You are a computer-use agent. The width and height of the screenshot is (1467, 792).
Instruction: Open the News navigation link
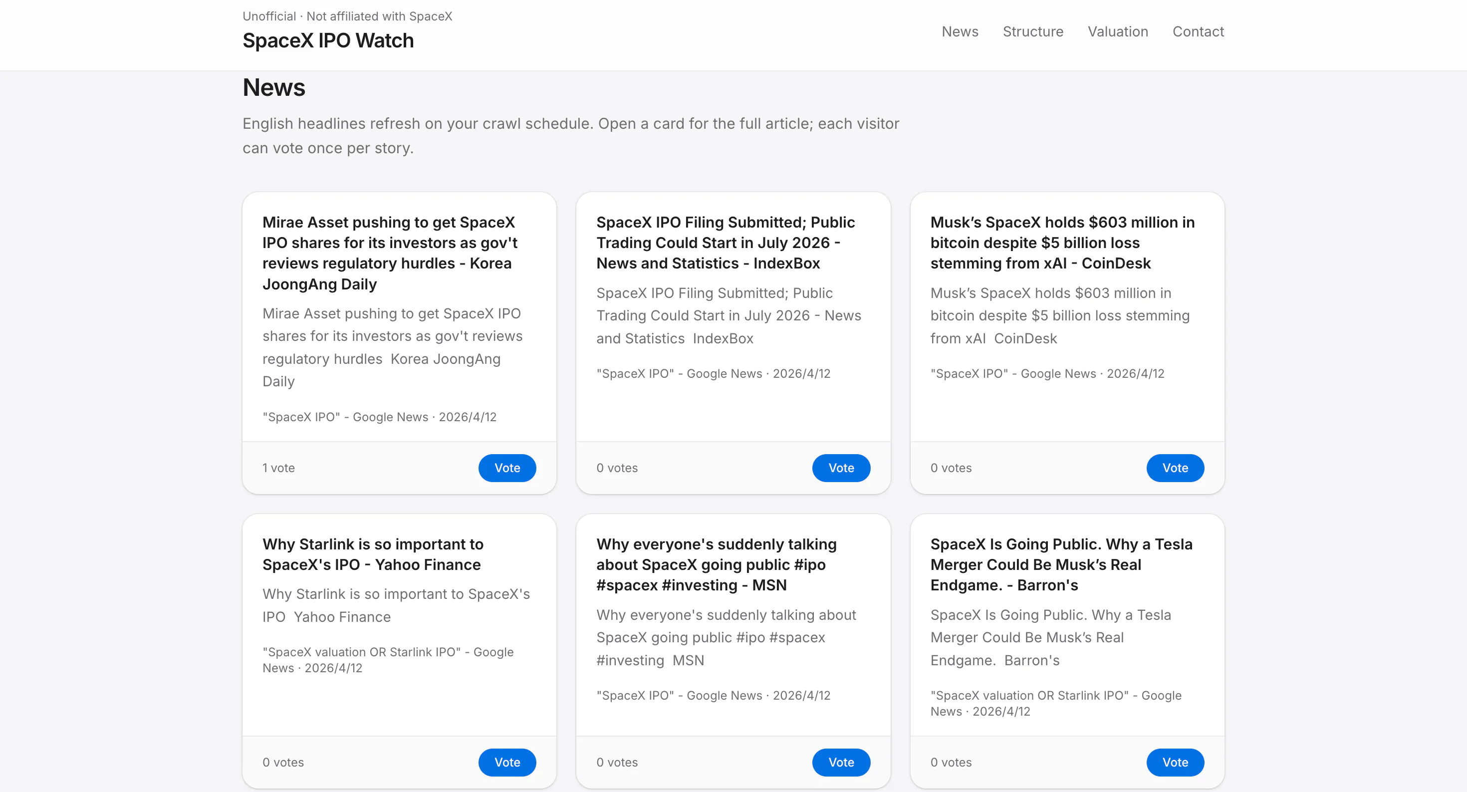click(960, 31)
